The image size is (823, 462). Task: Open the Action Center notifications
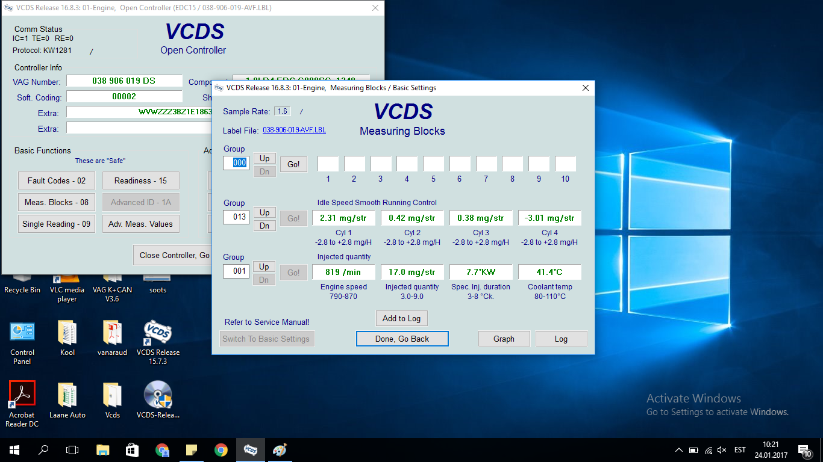point(804,450)
